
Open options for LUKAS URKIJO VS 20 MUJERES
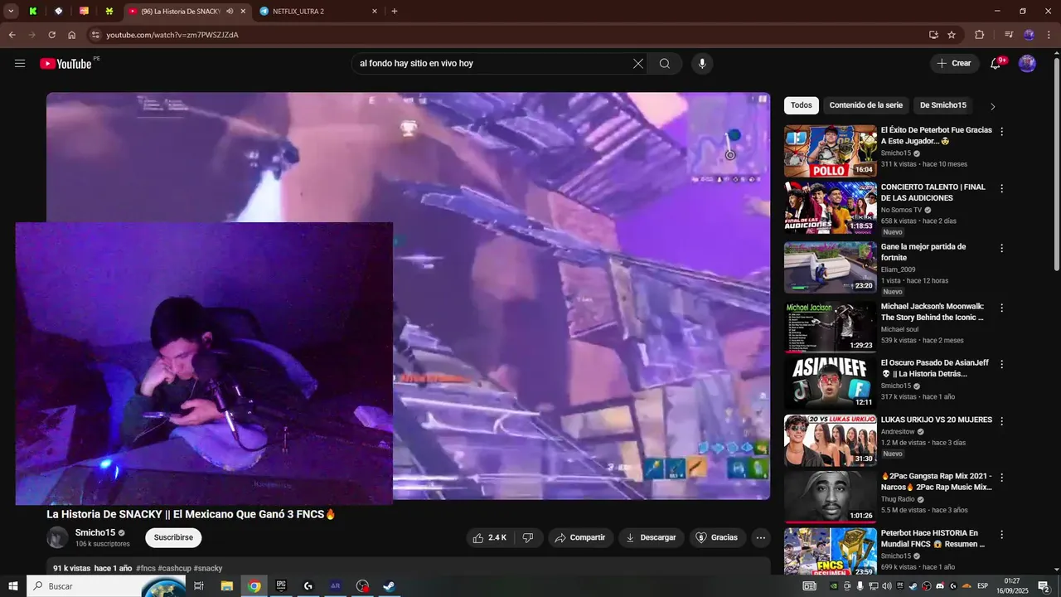coord(1002,420)
